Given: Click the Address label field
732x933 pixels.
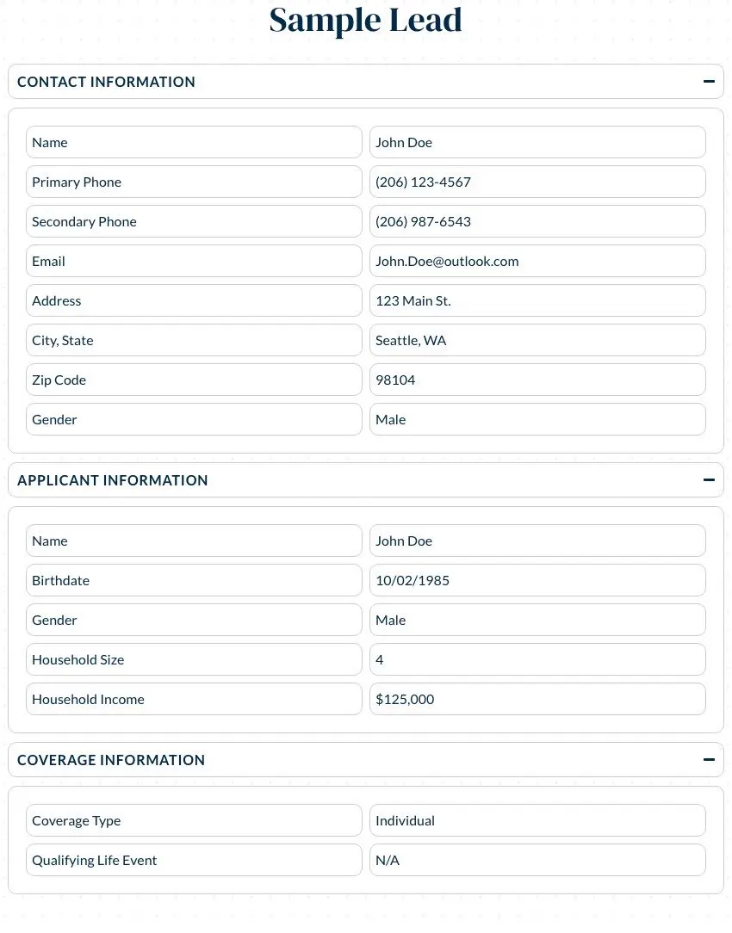Looking at the screenshot, I should coord(194,300).
